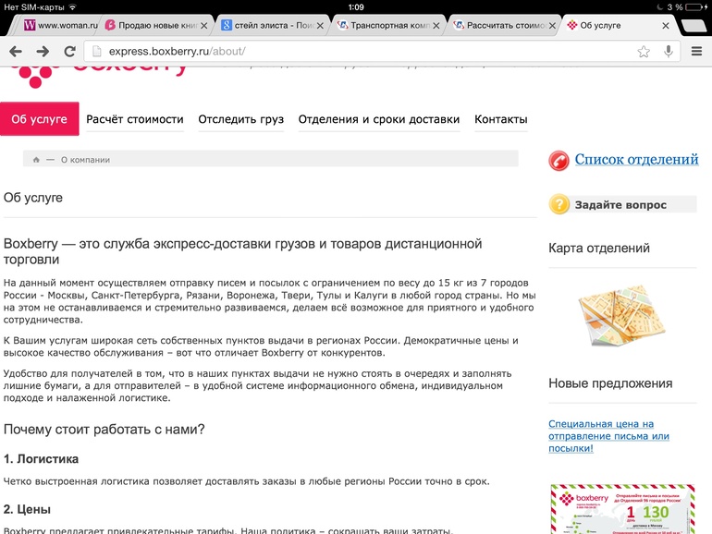Viewport: 712px width, 534px height.
Task: Open Отследить груз menu item
Action: click(241, 119)
